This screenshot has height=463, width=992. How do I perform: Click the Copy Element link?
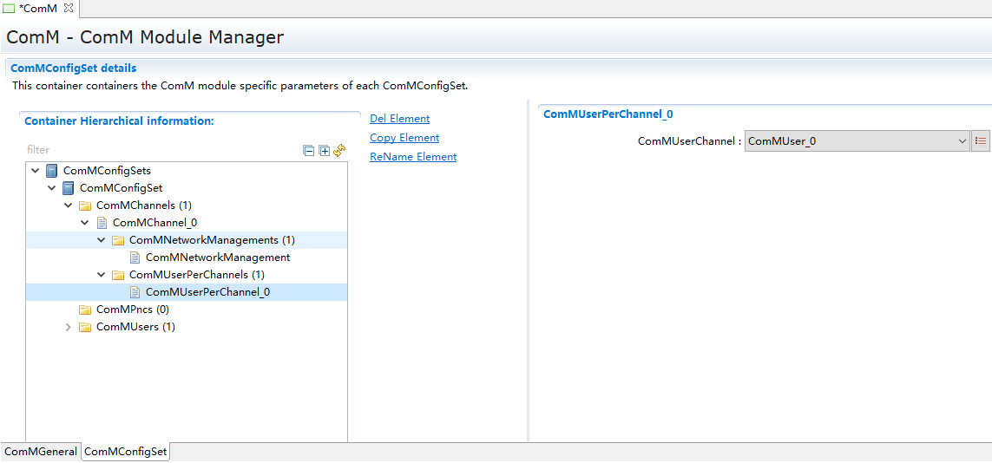[x=404, y=138]
